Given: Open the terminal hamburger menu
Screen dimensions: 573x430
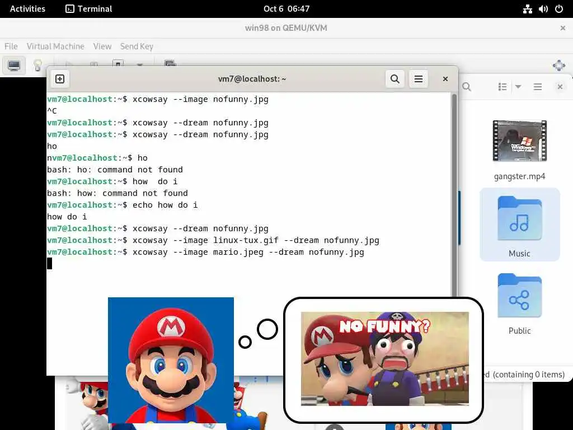Looking at the screenshot, I should tap(419, 78).
